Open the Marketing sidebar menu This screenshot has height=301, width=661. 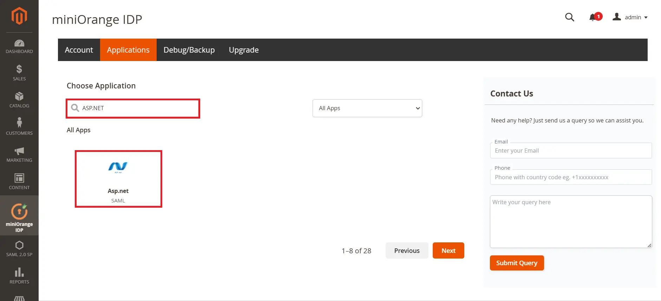coord(19,154)
